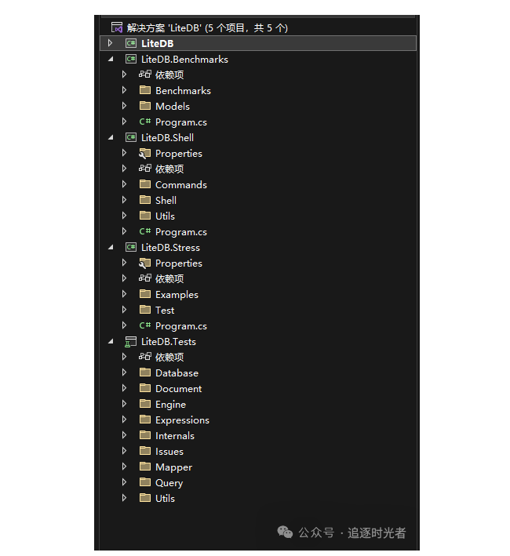Collapse the LiteDB.Shell project node
510x556 pixels.
click(x=111, y=137)
